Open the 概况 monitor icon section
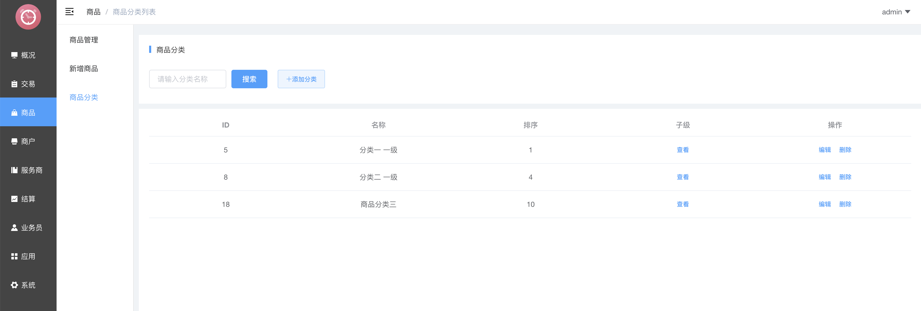Image resolution: width=921 pixels, height=311 pixels. [x=28, y=55]
